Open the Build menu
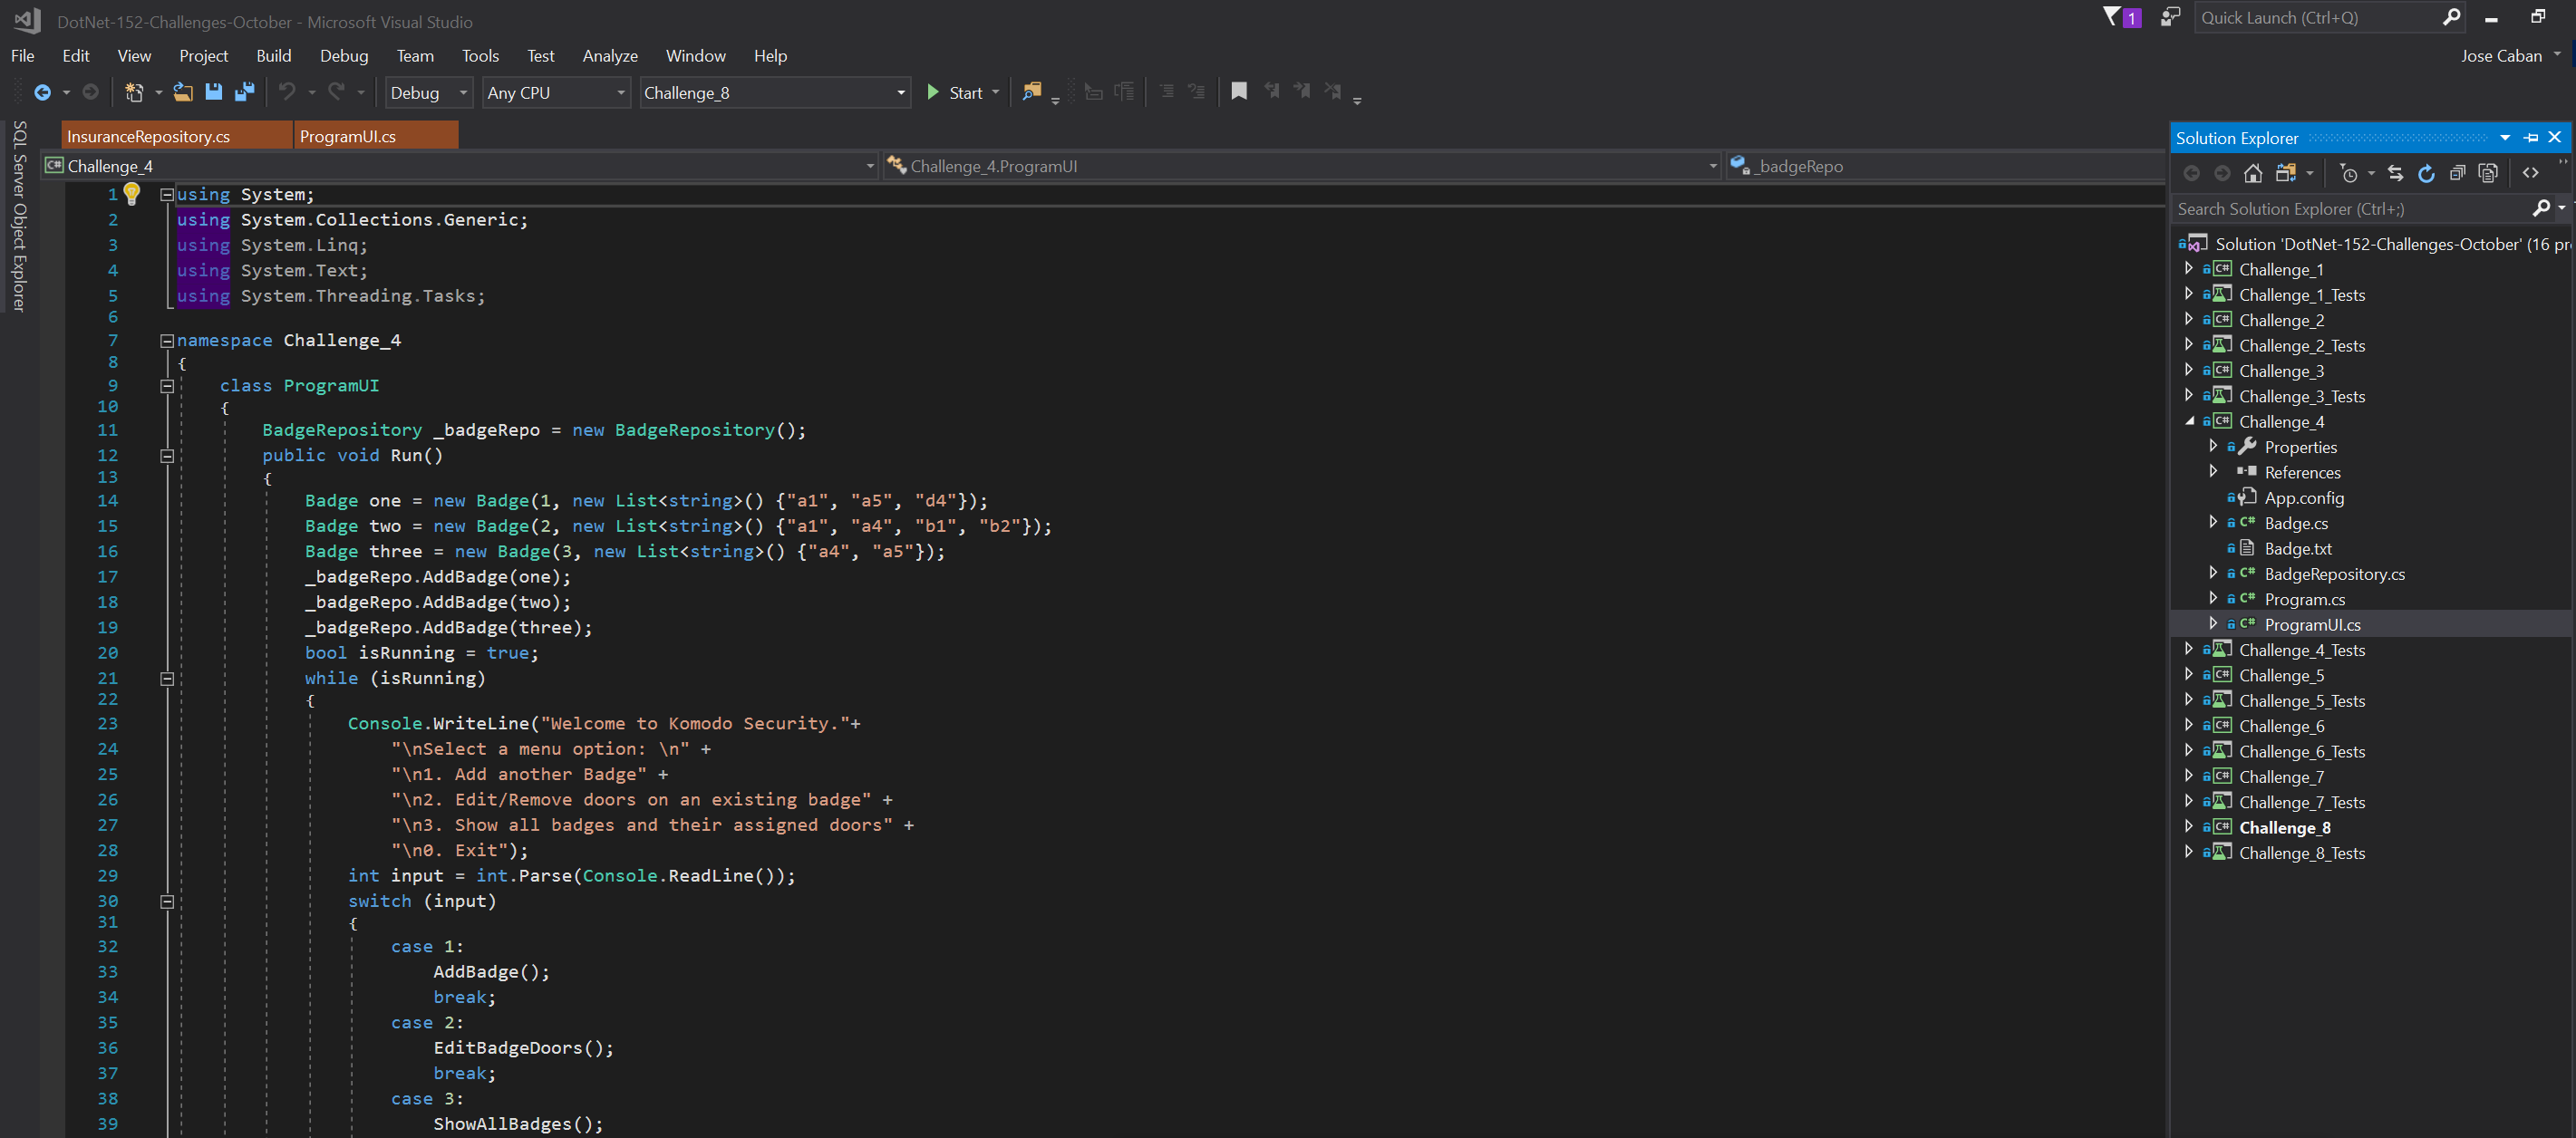The image size is (2576, 1138). 273,56
